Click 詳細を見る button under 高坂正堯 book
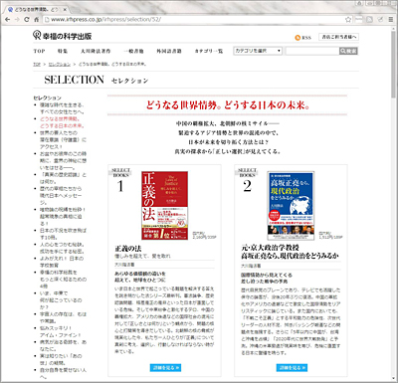This screenshot has height=383, width=398. point(292,367)
